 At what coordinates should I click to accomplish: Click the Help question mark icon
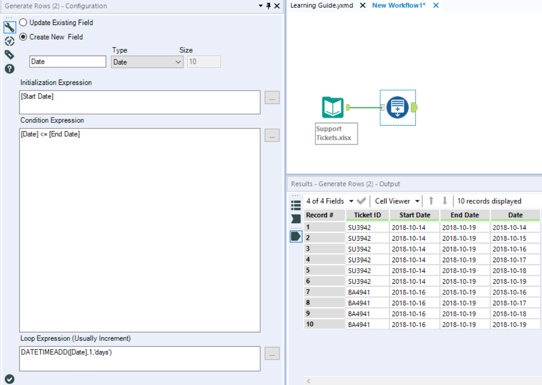point(9,68)
